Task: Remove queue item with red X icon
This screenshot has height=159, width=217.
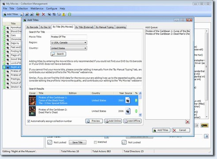Action: [187, 122]
